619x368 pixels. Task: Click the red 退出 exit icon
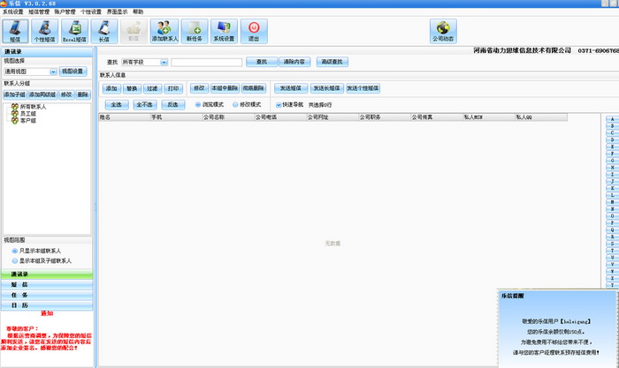pyautogui.click(x=254, y=32)
